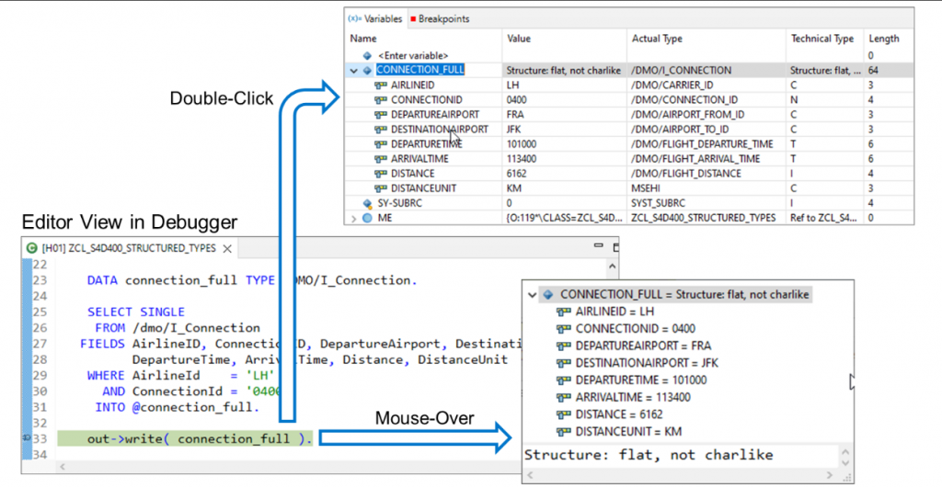This screenshot has width=942, height=488.
Task: Click the icon beside DISTANCE = 6162 in popup
Action: (563, 414)
